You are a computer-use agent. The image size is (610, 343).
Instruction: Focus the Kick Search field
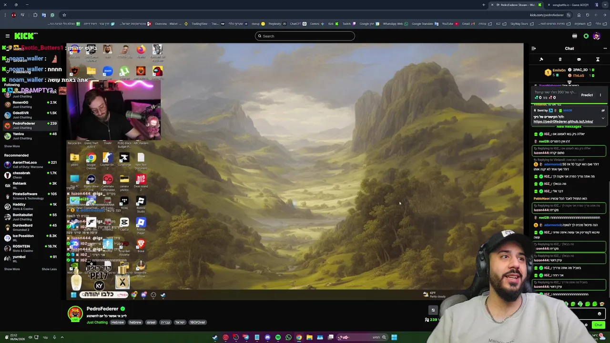[x=305, y=36]
